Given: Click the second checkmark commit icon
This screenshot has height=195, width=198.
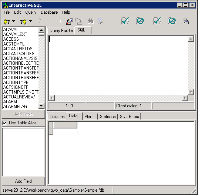Looking at the screenshot, I should tap(157, 21).
